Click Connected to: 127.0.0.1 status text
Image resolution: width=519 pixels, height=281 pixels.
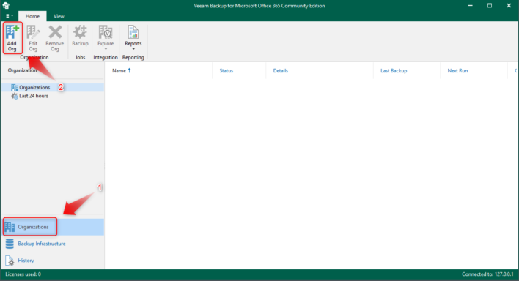tap(487, 274)
